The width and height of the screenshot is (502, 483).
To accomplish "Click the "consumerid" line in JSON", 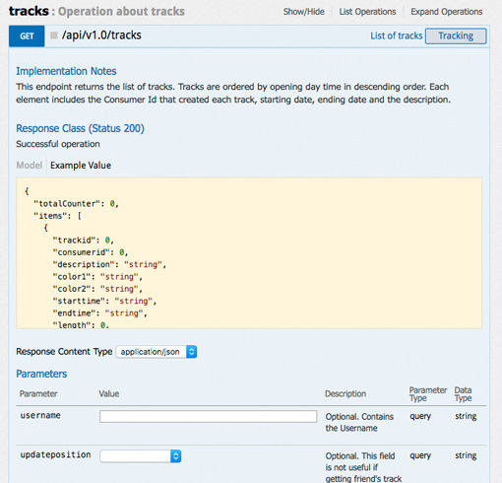I will pyautogui.click(x=91, y=252).
